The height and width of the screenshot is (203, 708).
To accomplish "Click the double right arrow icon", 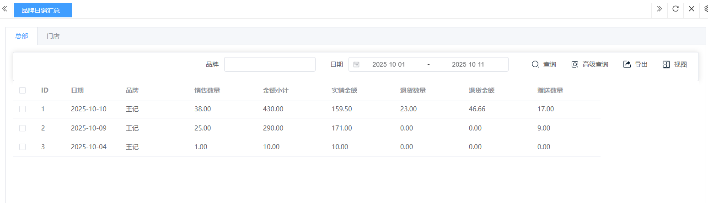I will tap(659, 9).
